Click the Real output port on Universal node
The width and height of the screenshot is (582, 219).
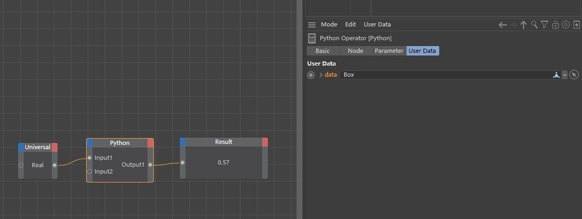click(54, 165)
